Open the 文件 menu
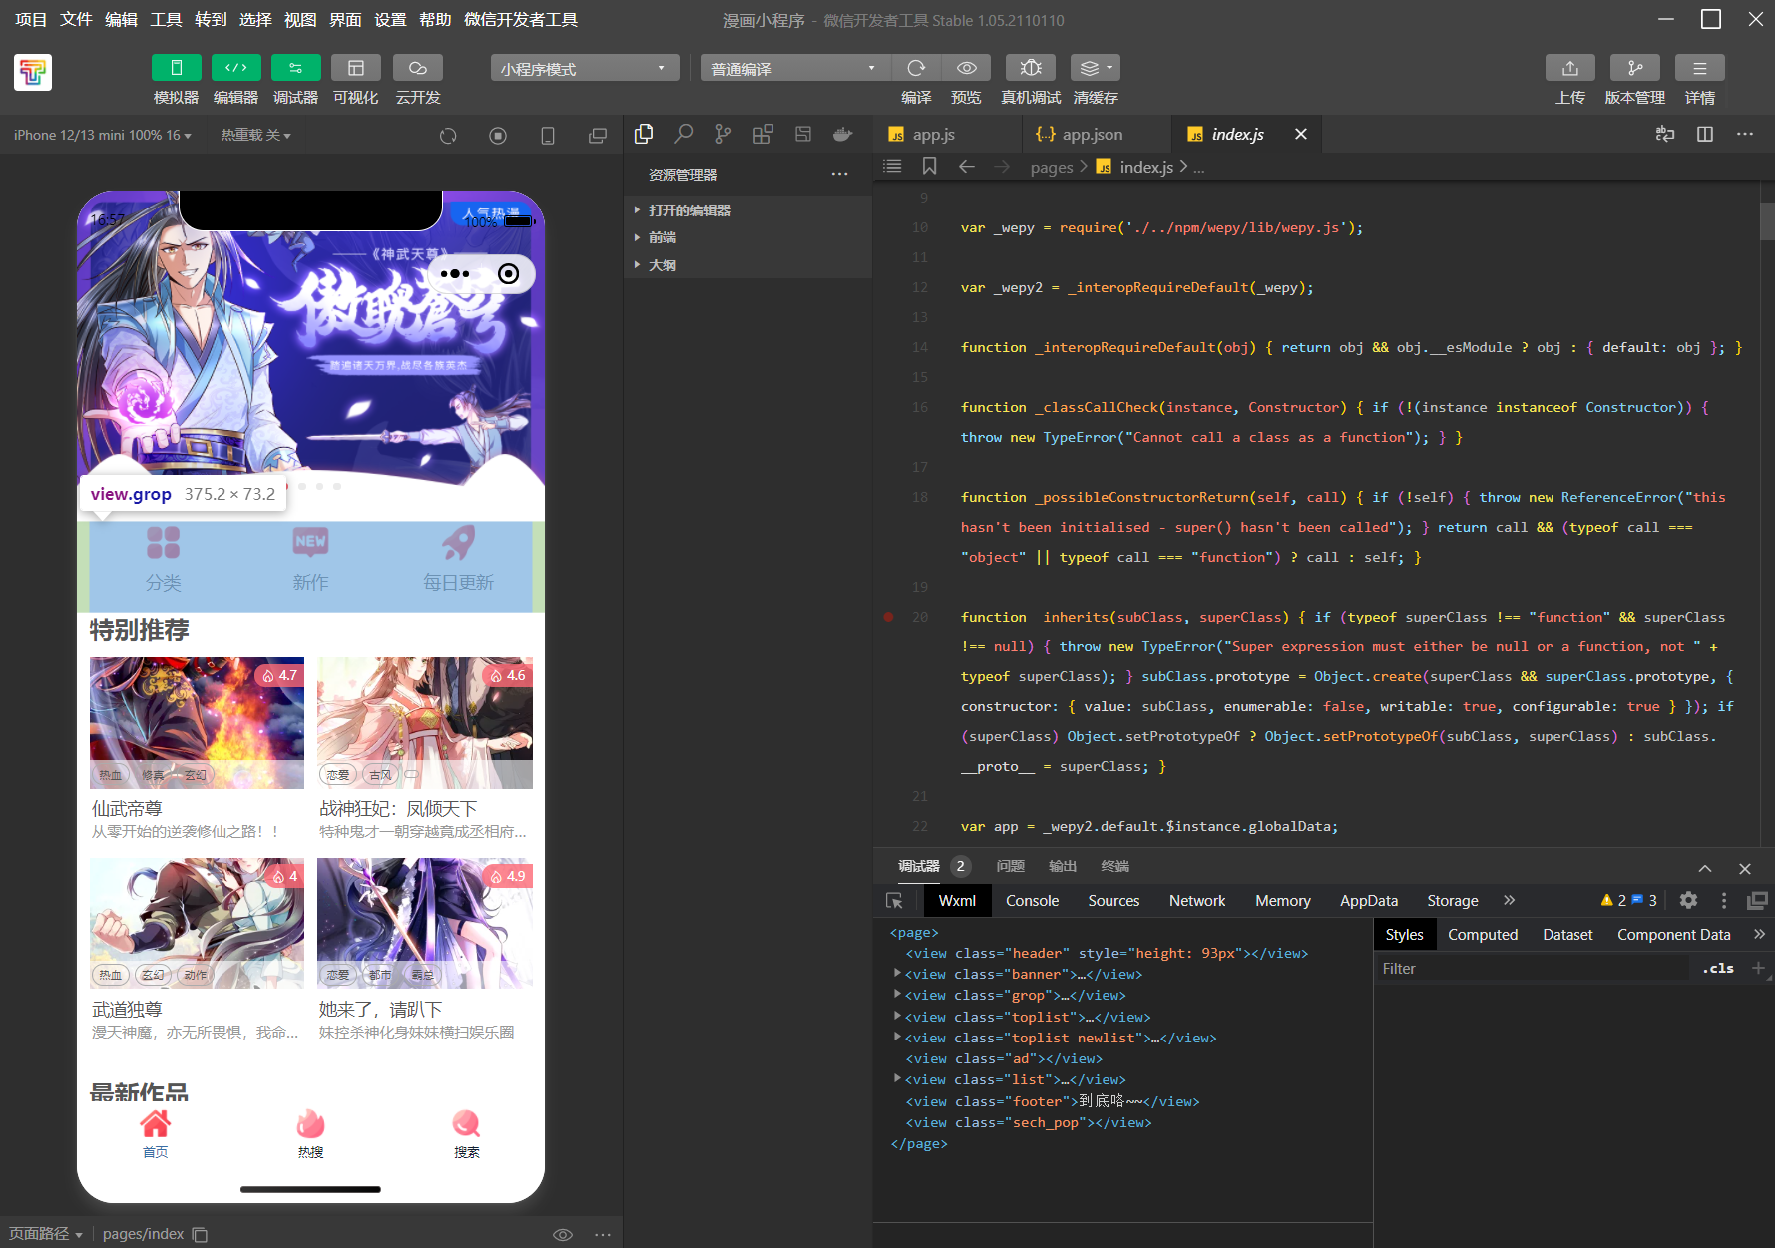Viewport: 1775px width, 1248px height. [x=76, y=20]
